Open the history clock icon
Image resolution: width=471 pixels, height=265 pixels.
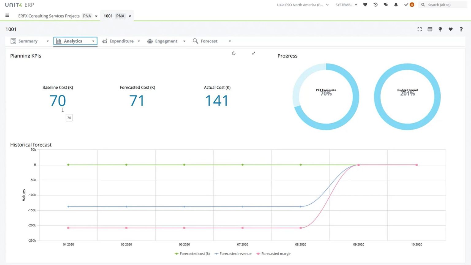[x=375, y=5]
